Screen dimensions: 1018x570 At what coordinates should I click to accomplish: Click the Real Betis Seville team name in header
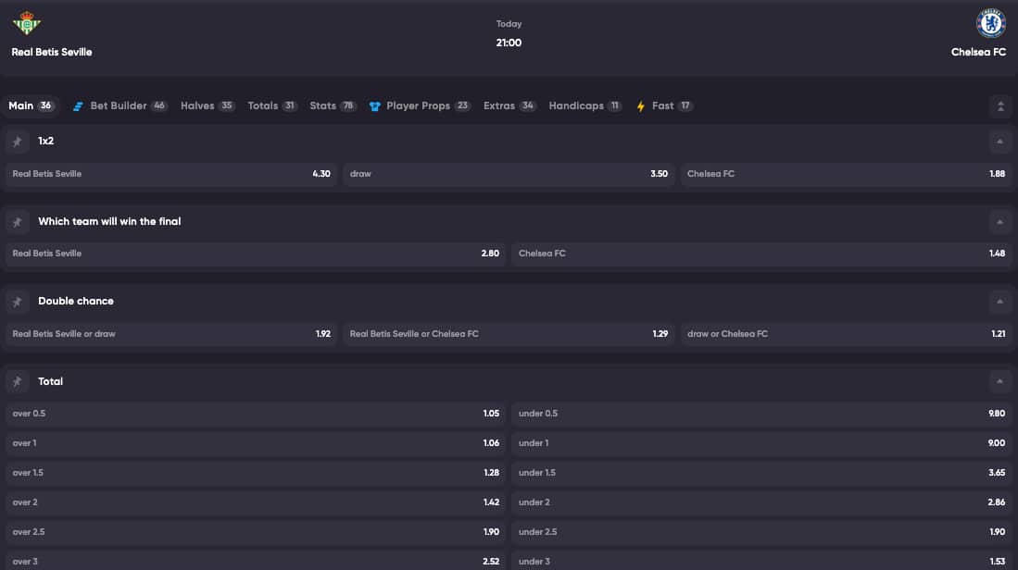[x=52, y=53]
